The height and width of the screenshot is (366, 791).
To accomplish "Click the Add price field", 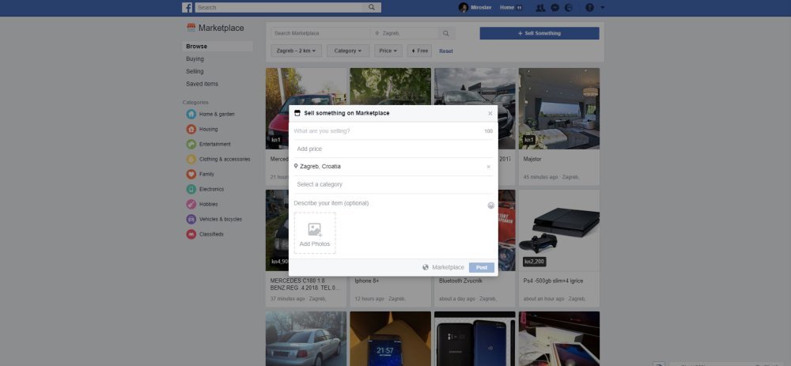I will click(x=392, y=149).
